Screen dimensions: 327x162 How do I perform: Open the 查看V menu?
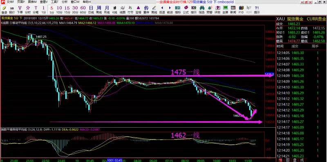click(44, 2)
